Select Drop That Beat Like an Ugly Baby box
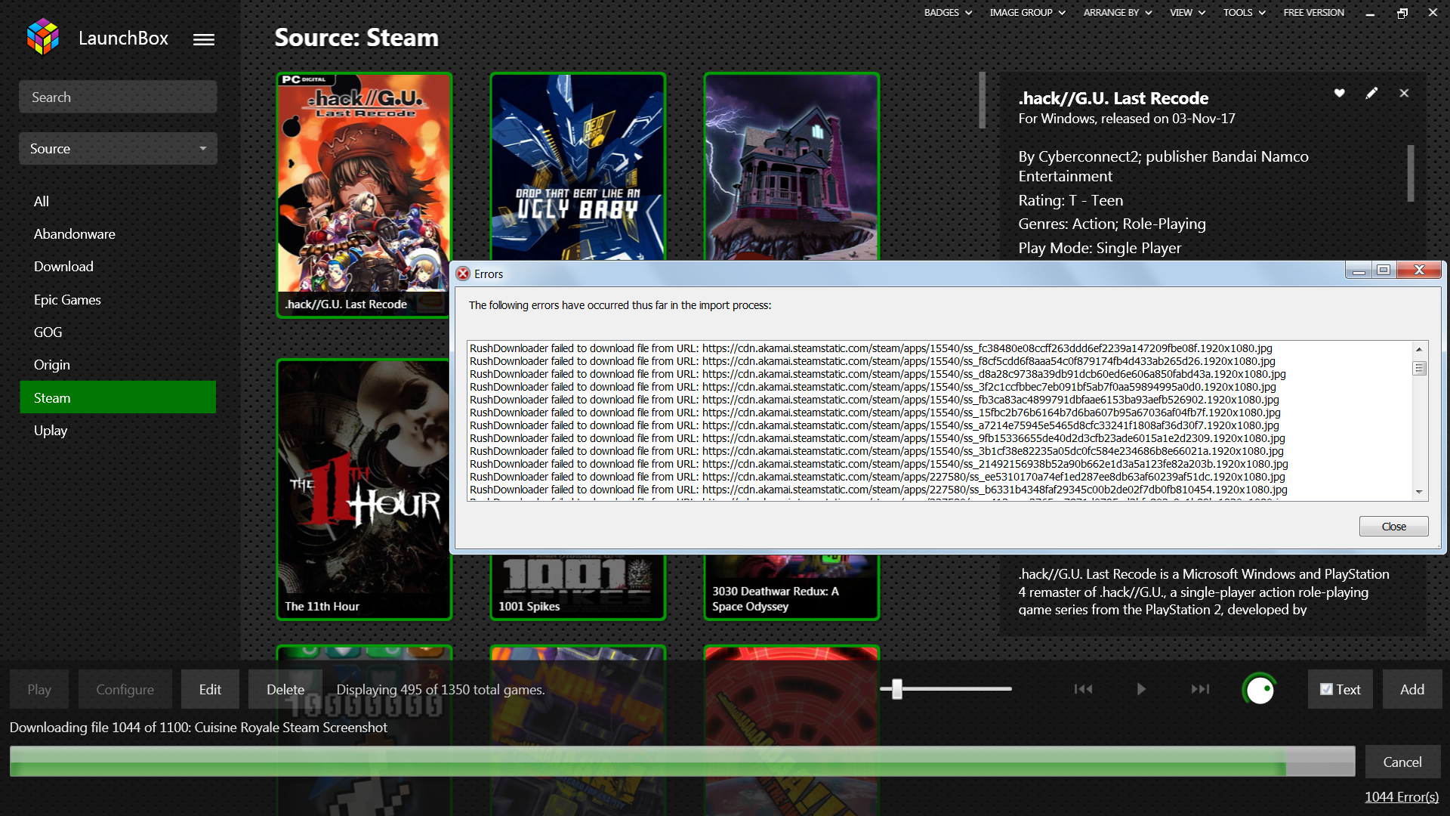This screenshot has height=816, width=1450. (578, 166)
